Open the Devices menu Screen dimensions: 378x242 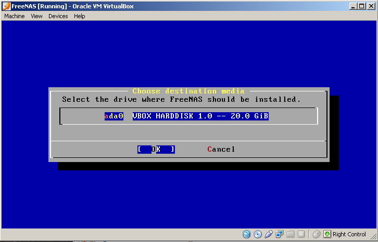pyautogui.click(x=58, y=16)
